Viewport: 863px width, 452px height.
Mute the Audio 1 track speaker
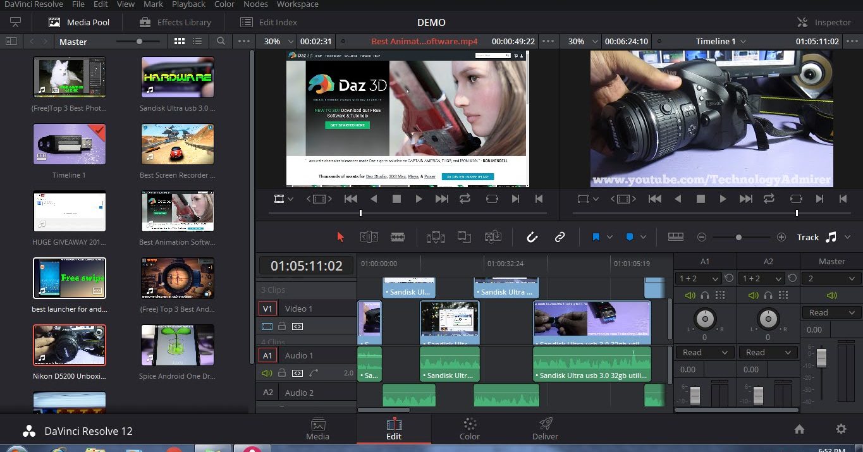click(x=267, y=373)
